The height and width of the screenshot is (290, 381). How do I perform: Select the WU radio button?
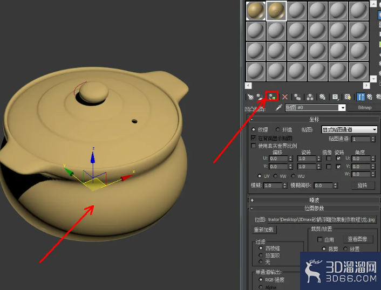pyautogui.click(x=293, y=176)
